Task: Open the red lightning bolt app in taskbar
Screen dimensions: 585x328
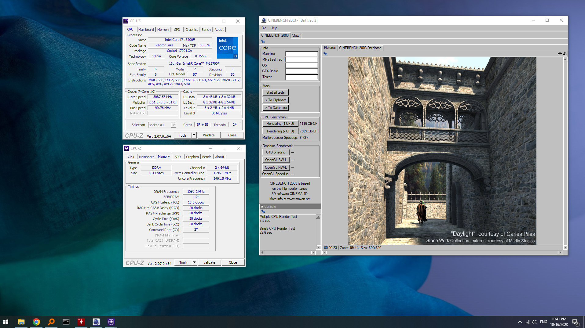Action: 81,322
